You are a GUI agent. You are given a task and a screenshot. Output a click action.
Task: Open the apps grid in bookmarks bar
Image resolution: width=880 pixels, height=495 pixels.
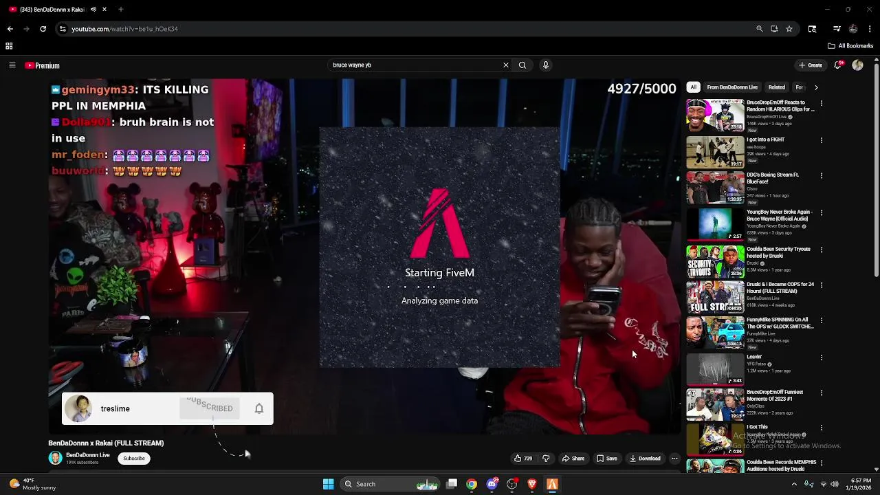coord(9,46)
